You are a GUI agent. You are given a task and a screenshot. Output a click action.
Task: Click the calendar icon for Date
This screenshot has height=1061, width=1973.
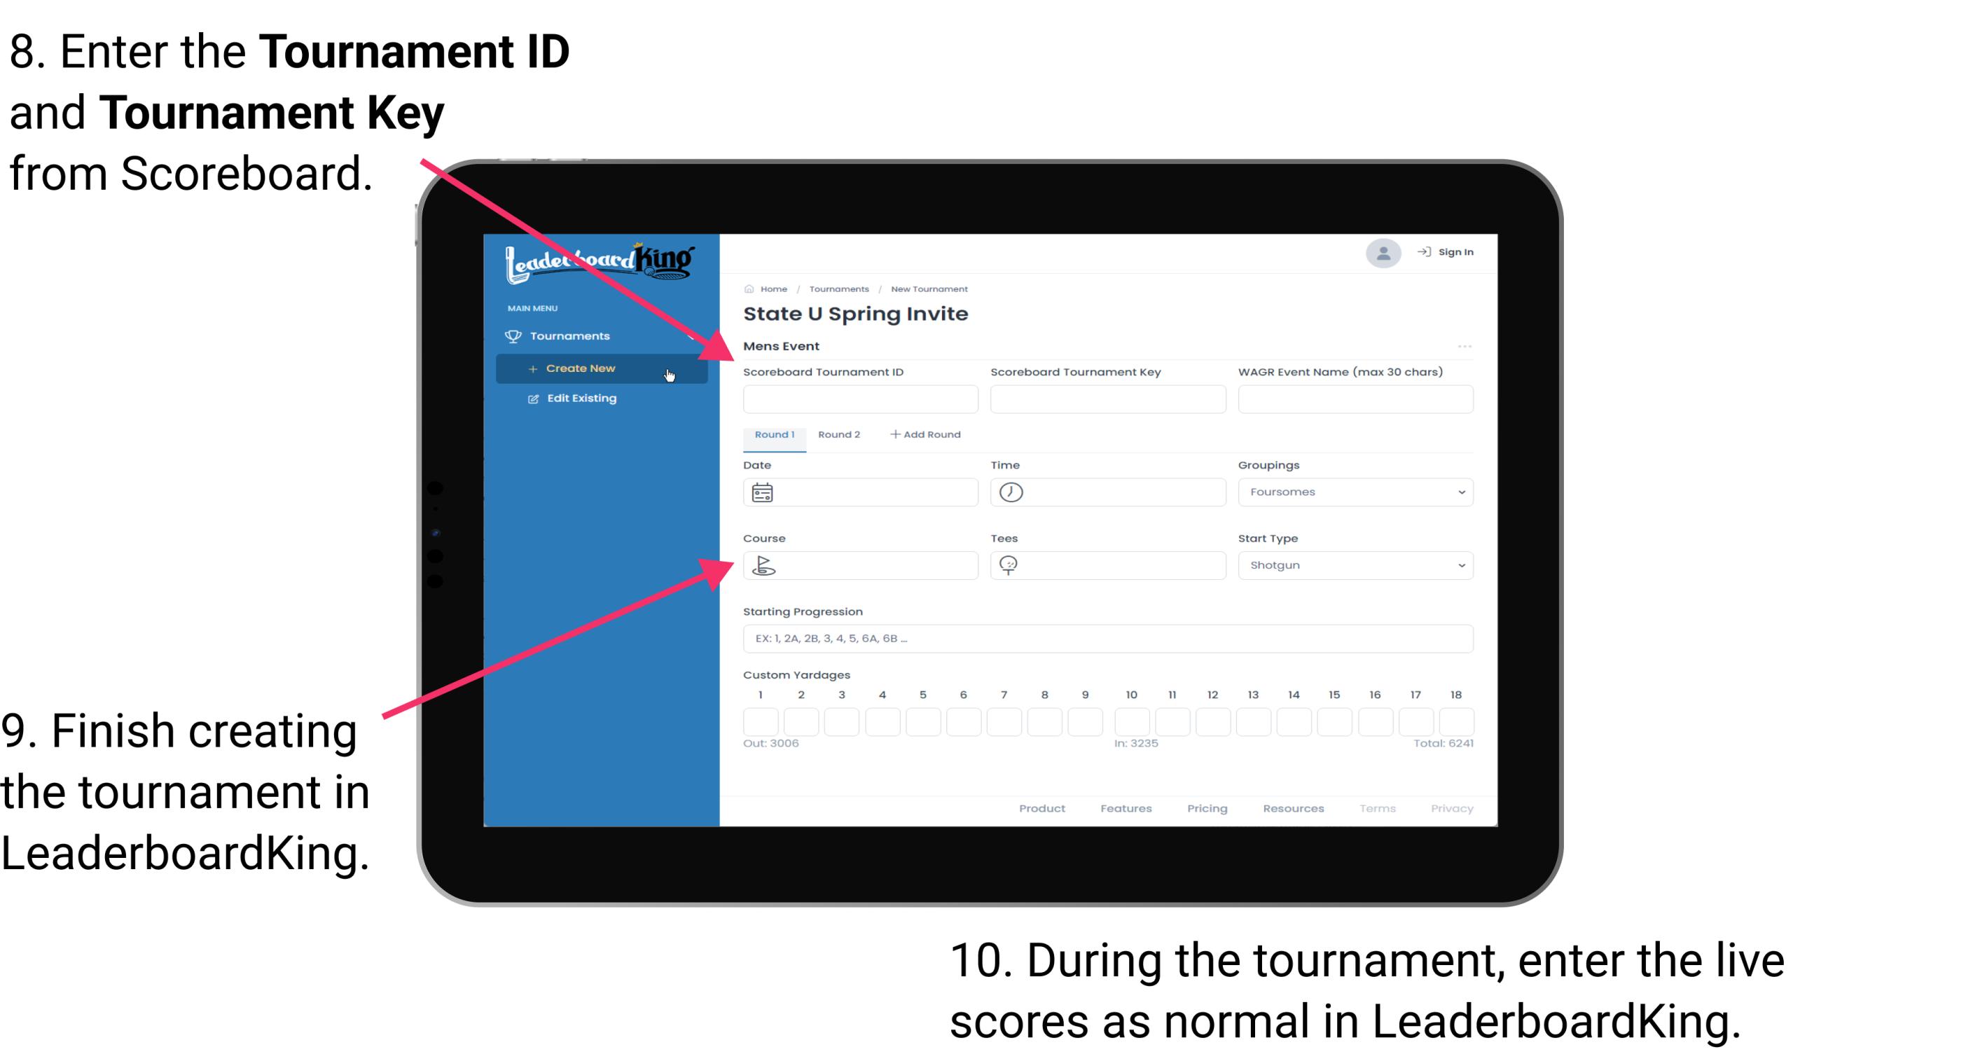763,492
